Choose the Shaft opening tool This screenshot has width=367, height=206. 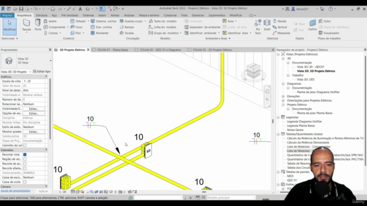pos(267,25)
